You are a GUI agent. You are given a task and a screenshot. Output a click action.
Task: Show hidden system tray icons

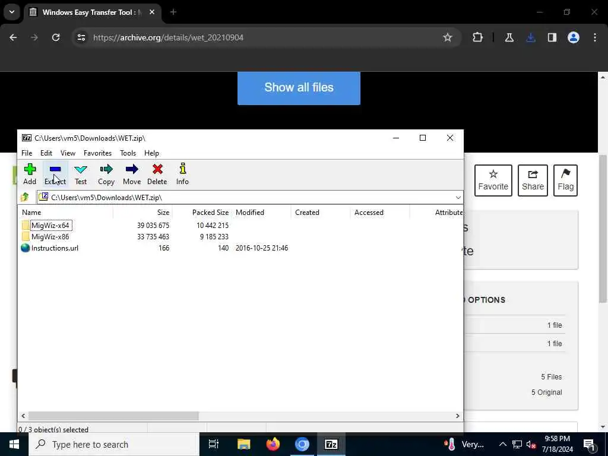tap(502, 444)
